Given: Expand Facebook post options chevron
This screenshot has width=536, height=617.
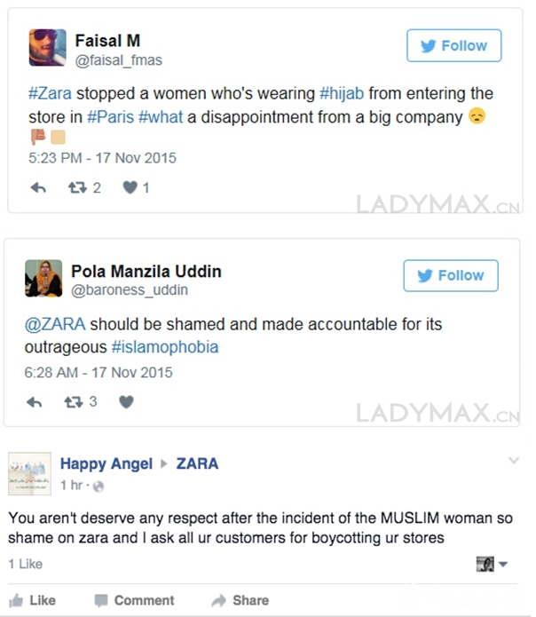Looking at the screenshot, I should [x=514, y=460].
